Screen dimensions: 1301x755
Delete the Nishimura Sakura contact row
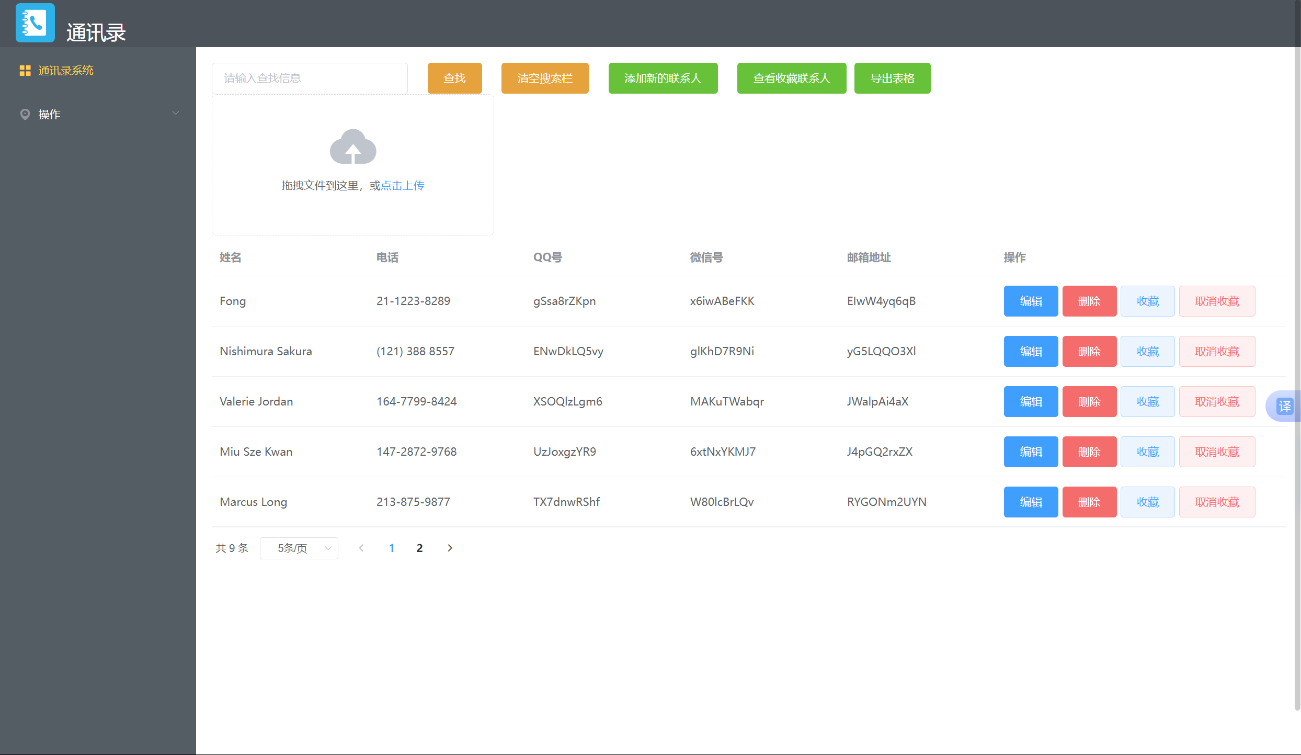[1089, 352]
